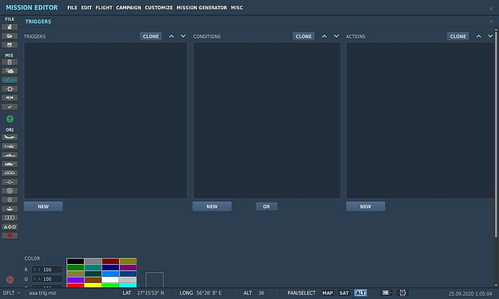Create a new mission file icon
Image resolution: width=499 pixels, height=299 pixels.
tap(9, 27)
